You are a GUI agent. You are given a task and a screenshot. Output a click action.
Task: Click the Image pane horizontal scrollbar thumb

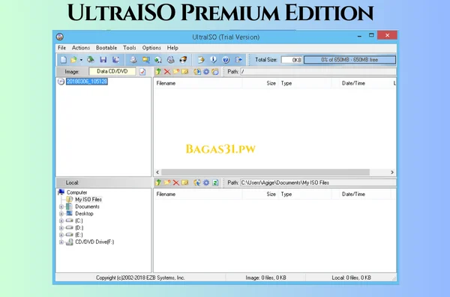coord(265,172)
